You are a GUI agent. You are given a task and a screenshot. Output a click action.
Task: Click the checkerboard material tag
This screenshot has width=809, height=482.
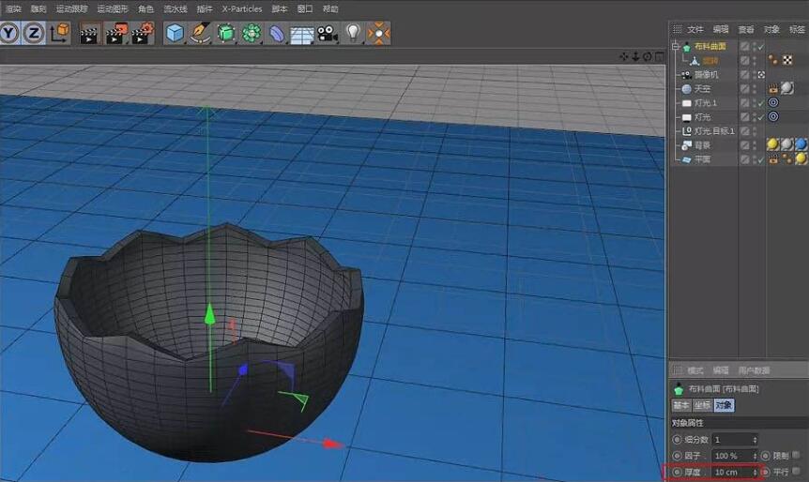tap(787, 60)
